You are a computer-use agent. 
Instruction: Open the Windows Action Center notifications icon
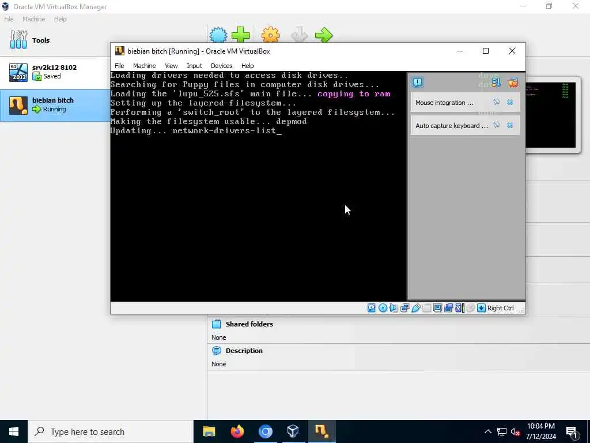click(572, 432)
